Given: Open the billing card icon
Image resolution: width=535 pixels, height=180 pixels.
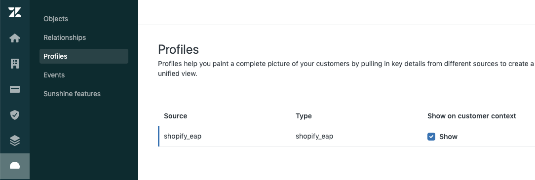Looking at the screenshot, I should (15, 89).
